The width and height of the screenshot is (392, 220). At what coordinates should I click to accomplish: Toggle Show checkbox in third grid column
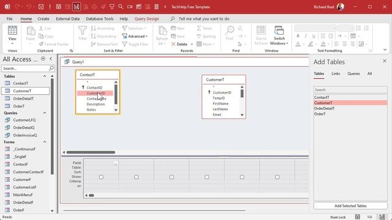[x=171, y=177]
